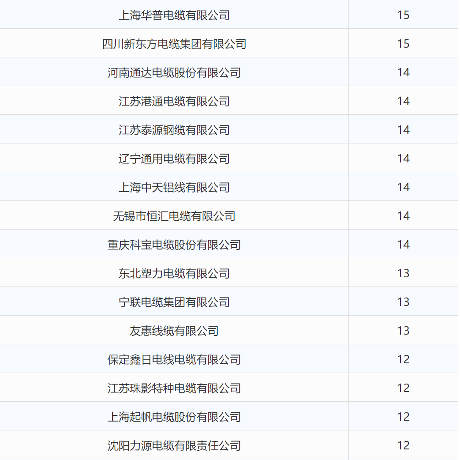Select 江苏珠影特种电缆有限公司 name cell
The height and width of the screenshot is (460, 460).
(174, 388)
